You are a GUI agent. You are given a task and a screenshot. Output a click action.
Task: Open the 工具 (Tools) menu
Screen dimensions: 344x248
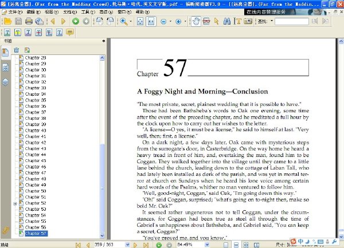coord(88,12)
